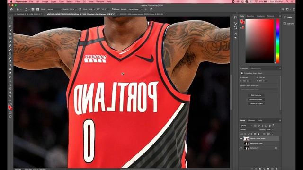Screen dimensions: 303x170
Task: Toggle the Brush Settings panel icon
Action: pos(33,9)
